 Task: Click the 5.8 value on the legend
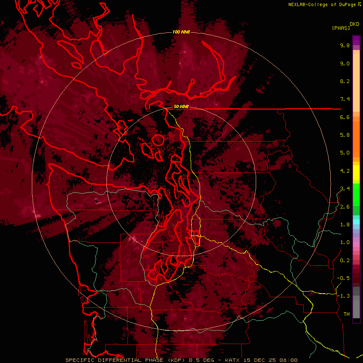345,135
